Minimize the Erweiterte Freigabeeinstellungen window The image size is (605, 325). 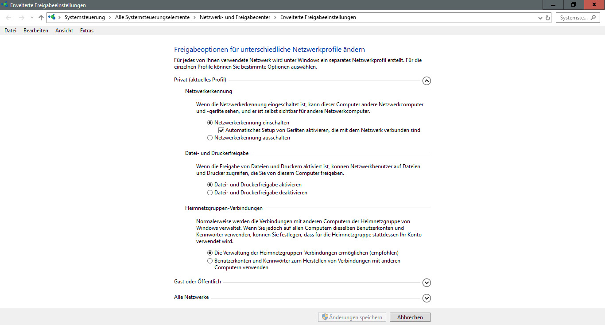(x=553, y=4)
